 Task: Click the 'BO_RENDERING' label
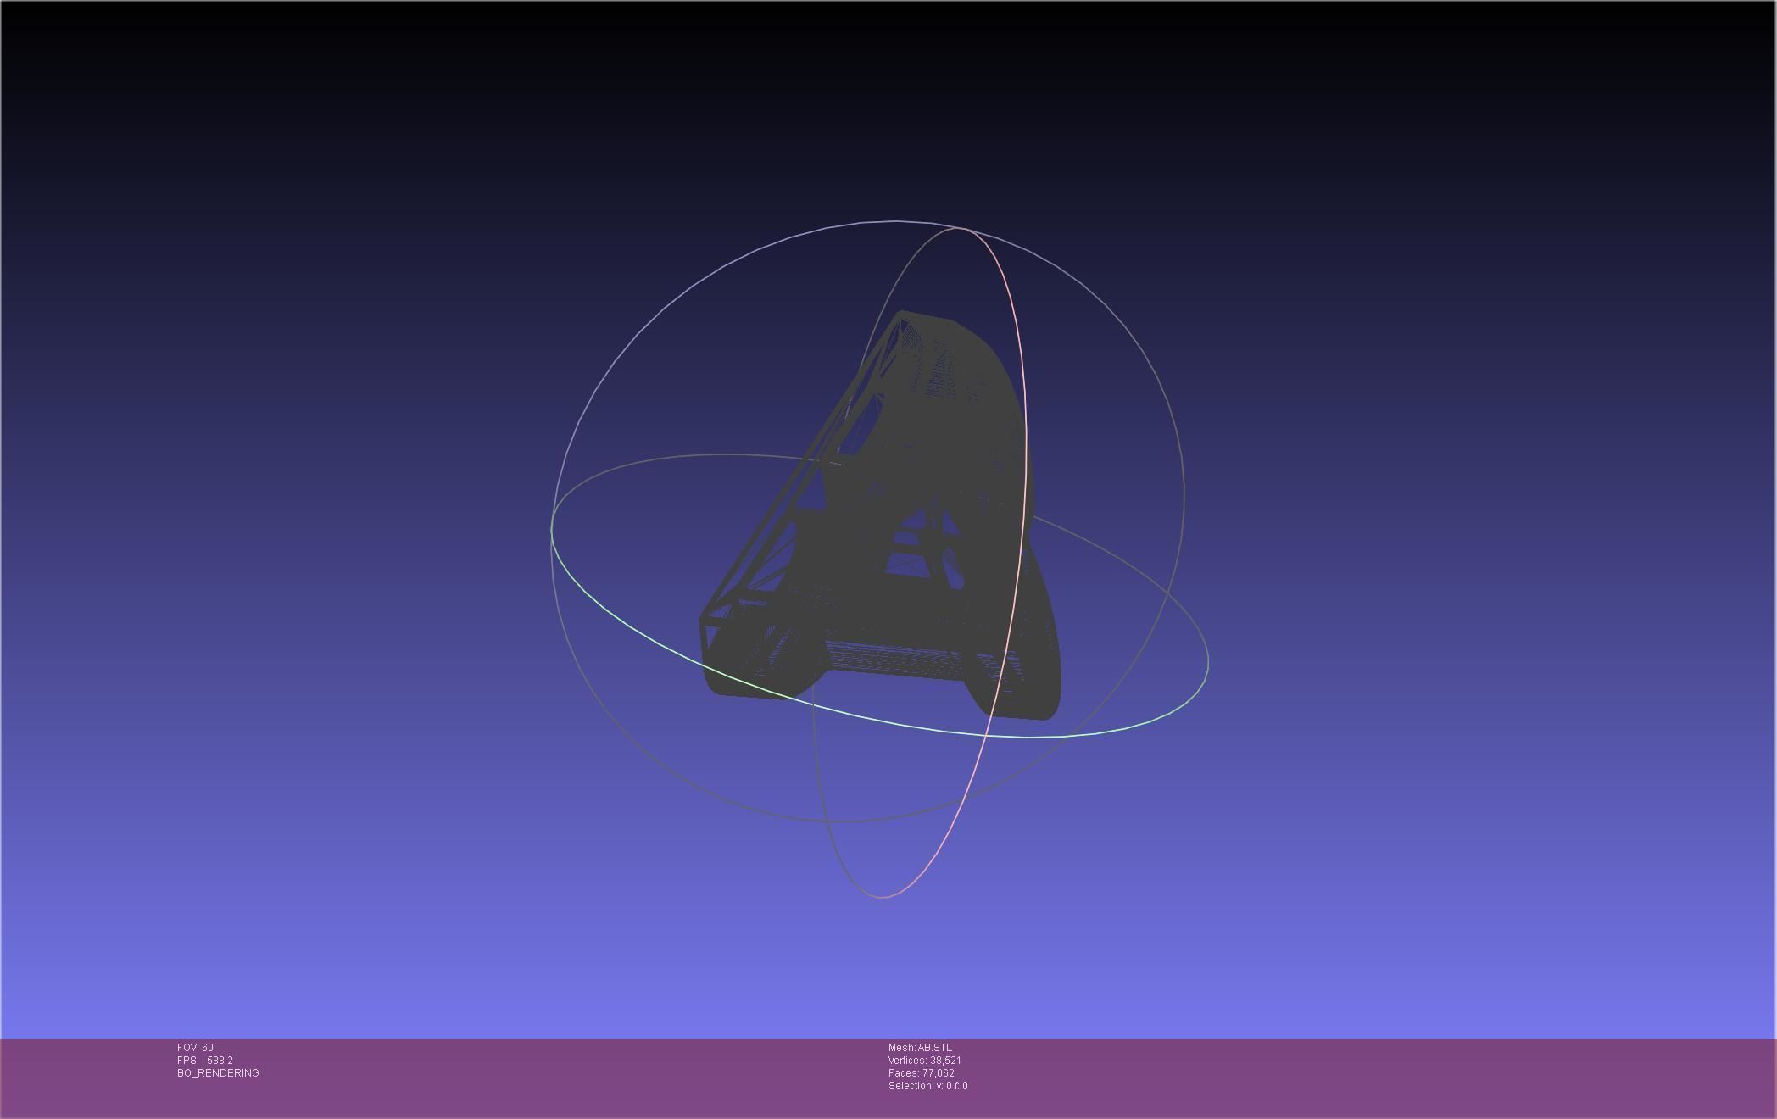point(218,1073)
